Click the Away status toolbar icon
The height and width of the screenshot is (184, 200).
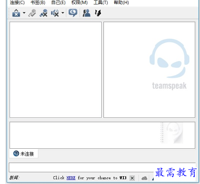(x=16, y=13)
